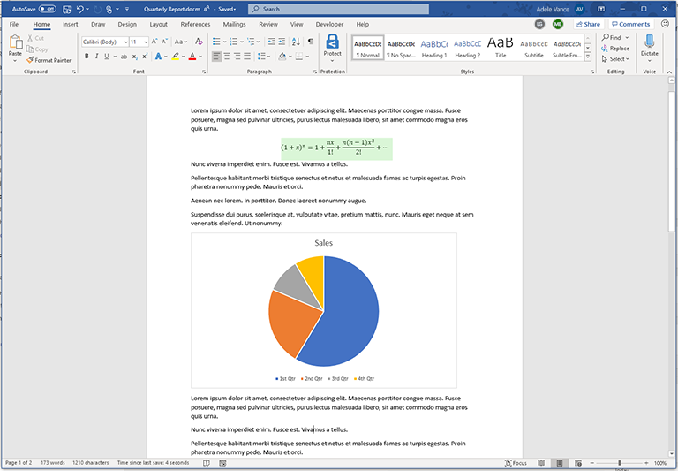Switch to the Insert tab
Viewport: 678px width, 471px height.
coord(71,24)
